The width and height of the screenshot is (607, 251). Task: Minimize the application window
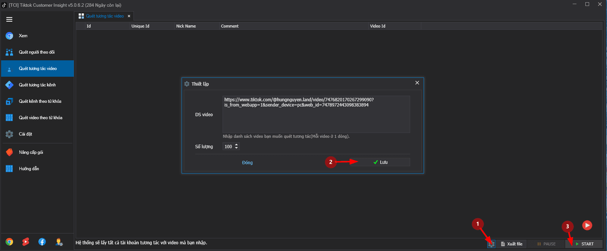tap(575, 4)
